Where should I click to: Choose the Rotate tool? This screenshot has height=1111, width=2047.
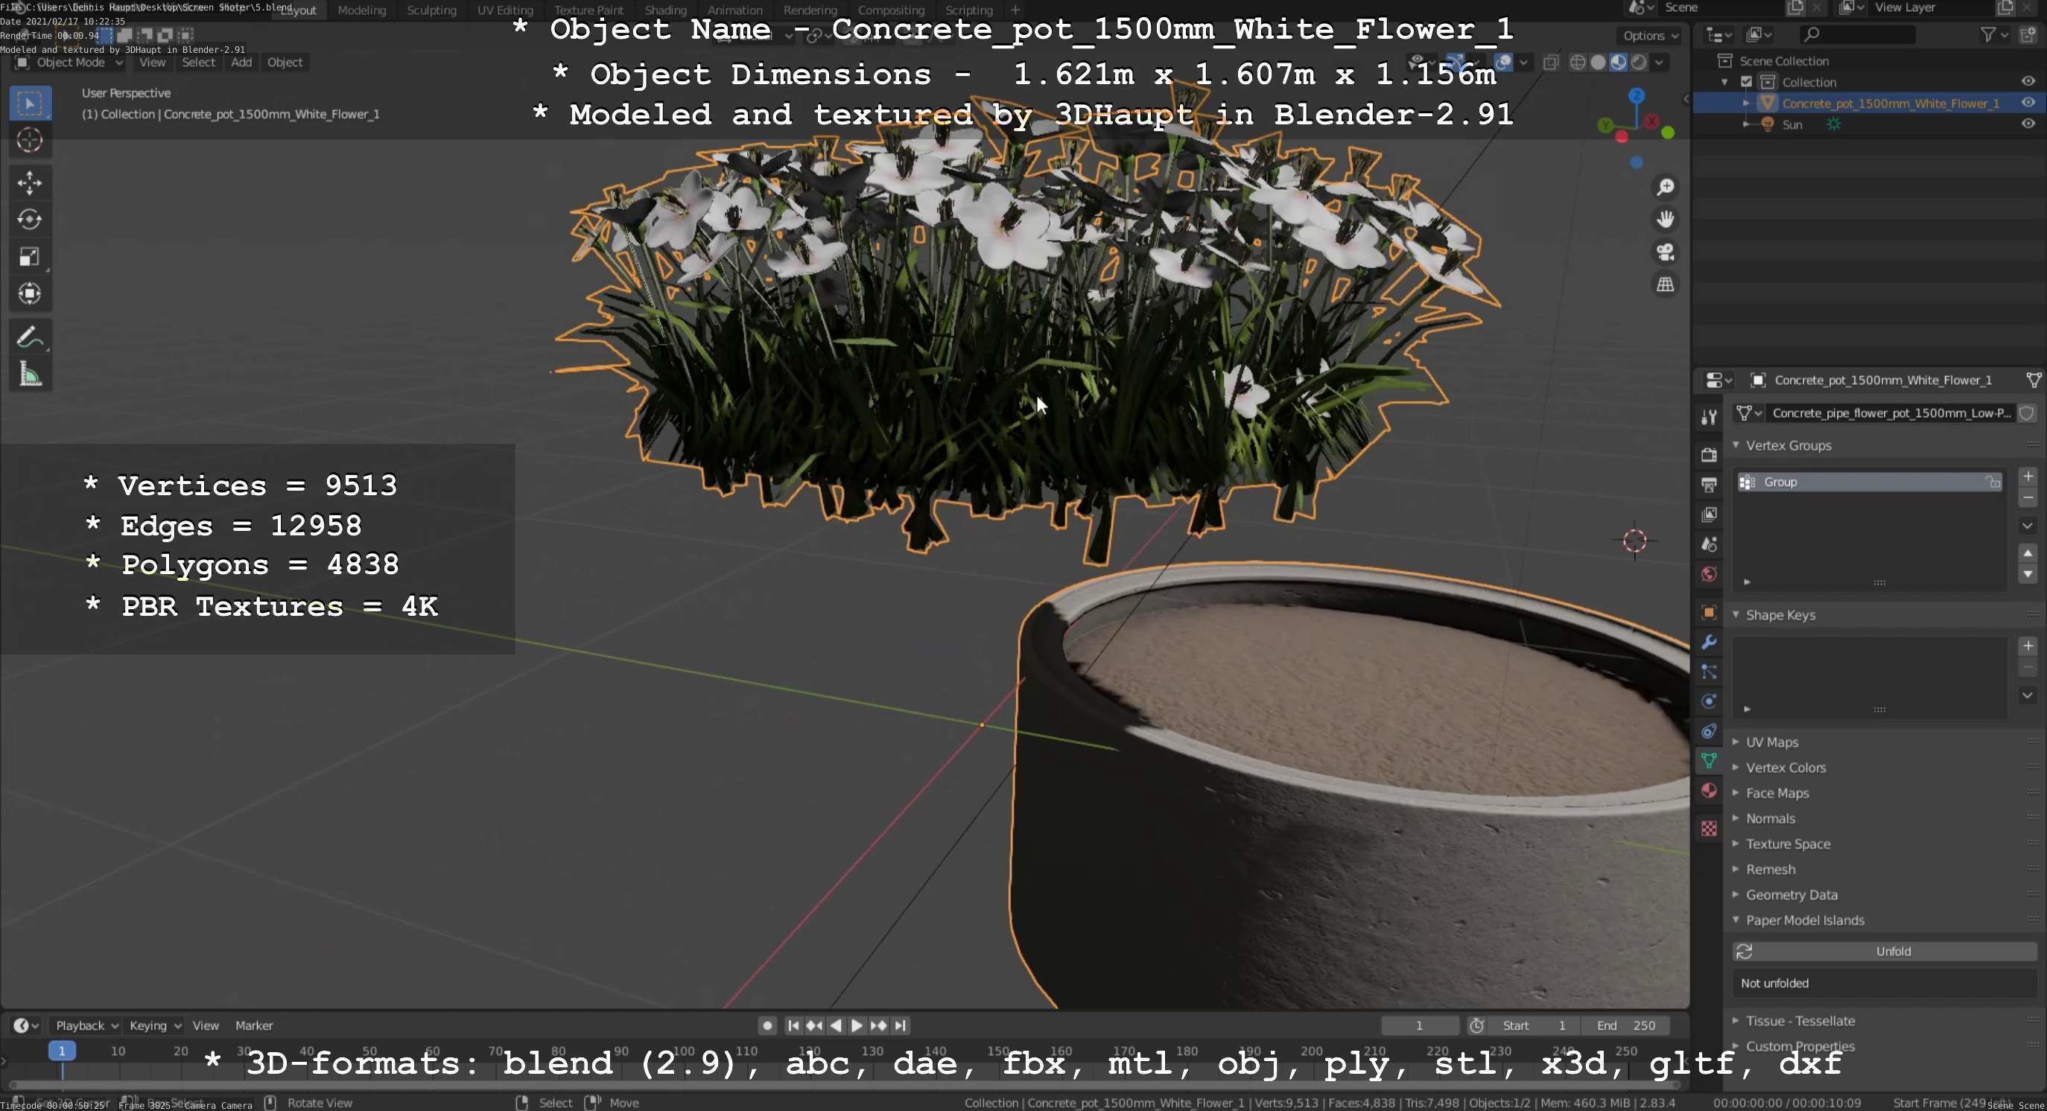tap(31, 219)
